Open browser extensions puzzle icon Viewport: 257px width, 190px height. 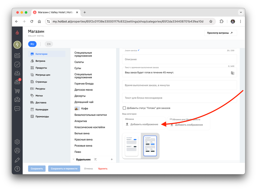click(221, 22)
